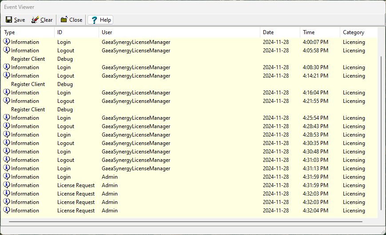
Task: Sort by the Category column header
Action: (x=358, y=32)
